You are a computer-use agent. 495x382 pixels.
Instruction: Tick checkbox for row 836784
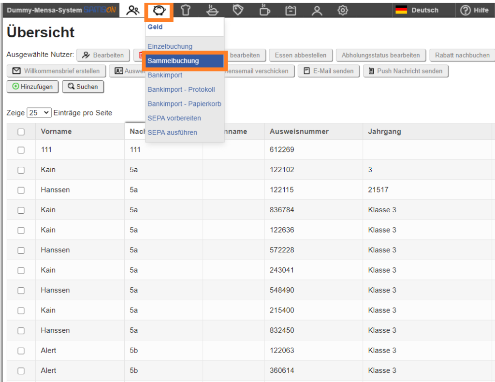click(x=21, y=210)
